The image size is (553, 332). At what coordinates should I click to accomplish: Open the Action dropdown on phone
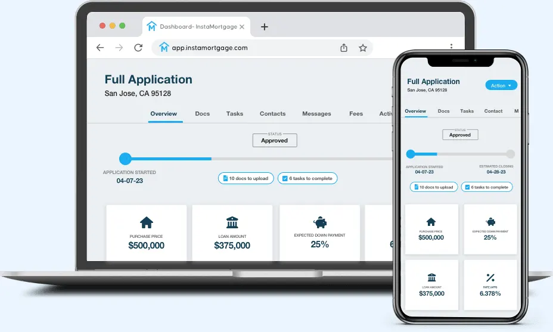click(501, 86)
